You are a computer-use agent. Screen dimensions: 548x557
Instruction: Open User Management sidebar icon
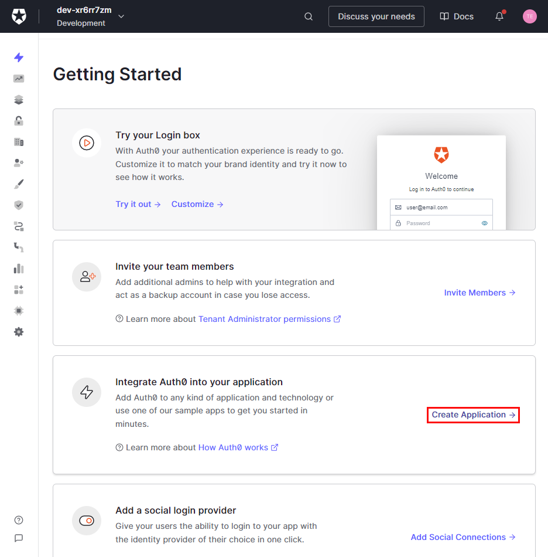pyautogui.click(x=19, y=163)
